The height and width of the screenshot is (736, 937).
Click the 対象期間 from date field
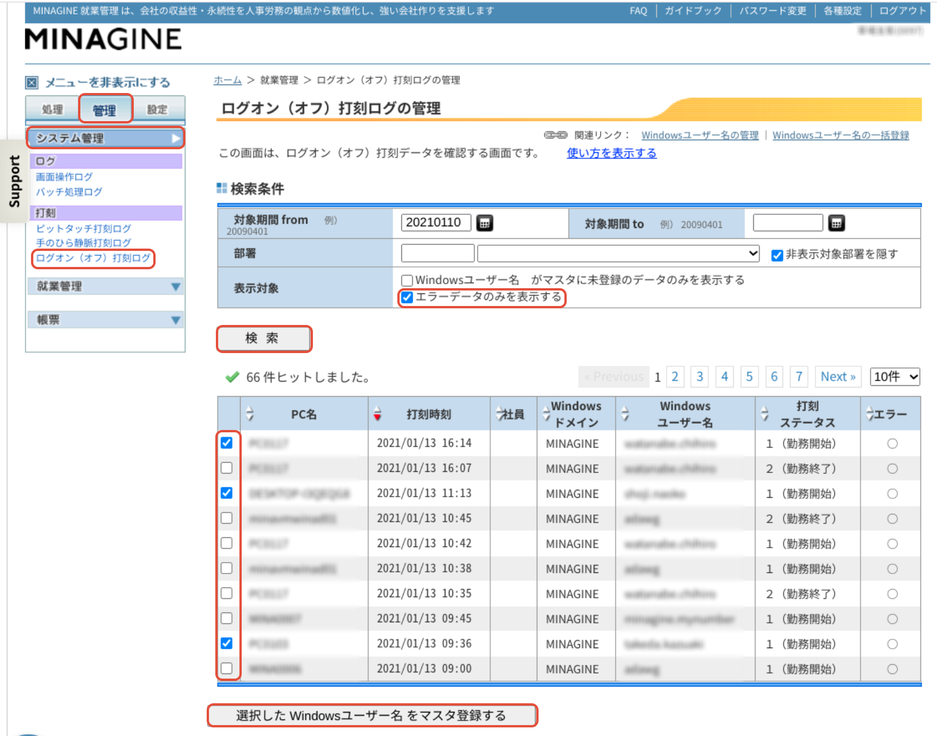(436, 223)
